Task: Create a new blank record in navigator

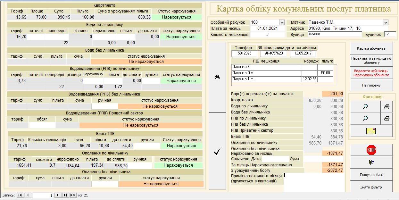Action: pyautogui.click(x=73, y=195)
